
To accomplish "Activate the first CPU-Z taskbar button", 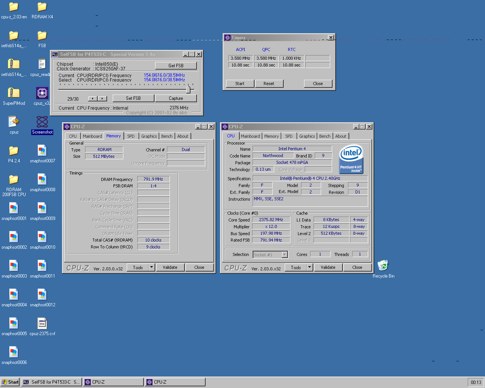I will [113, 382].
